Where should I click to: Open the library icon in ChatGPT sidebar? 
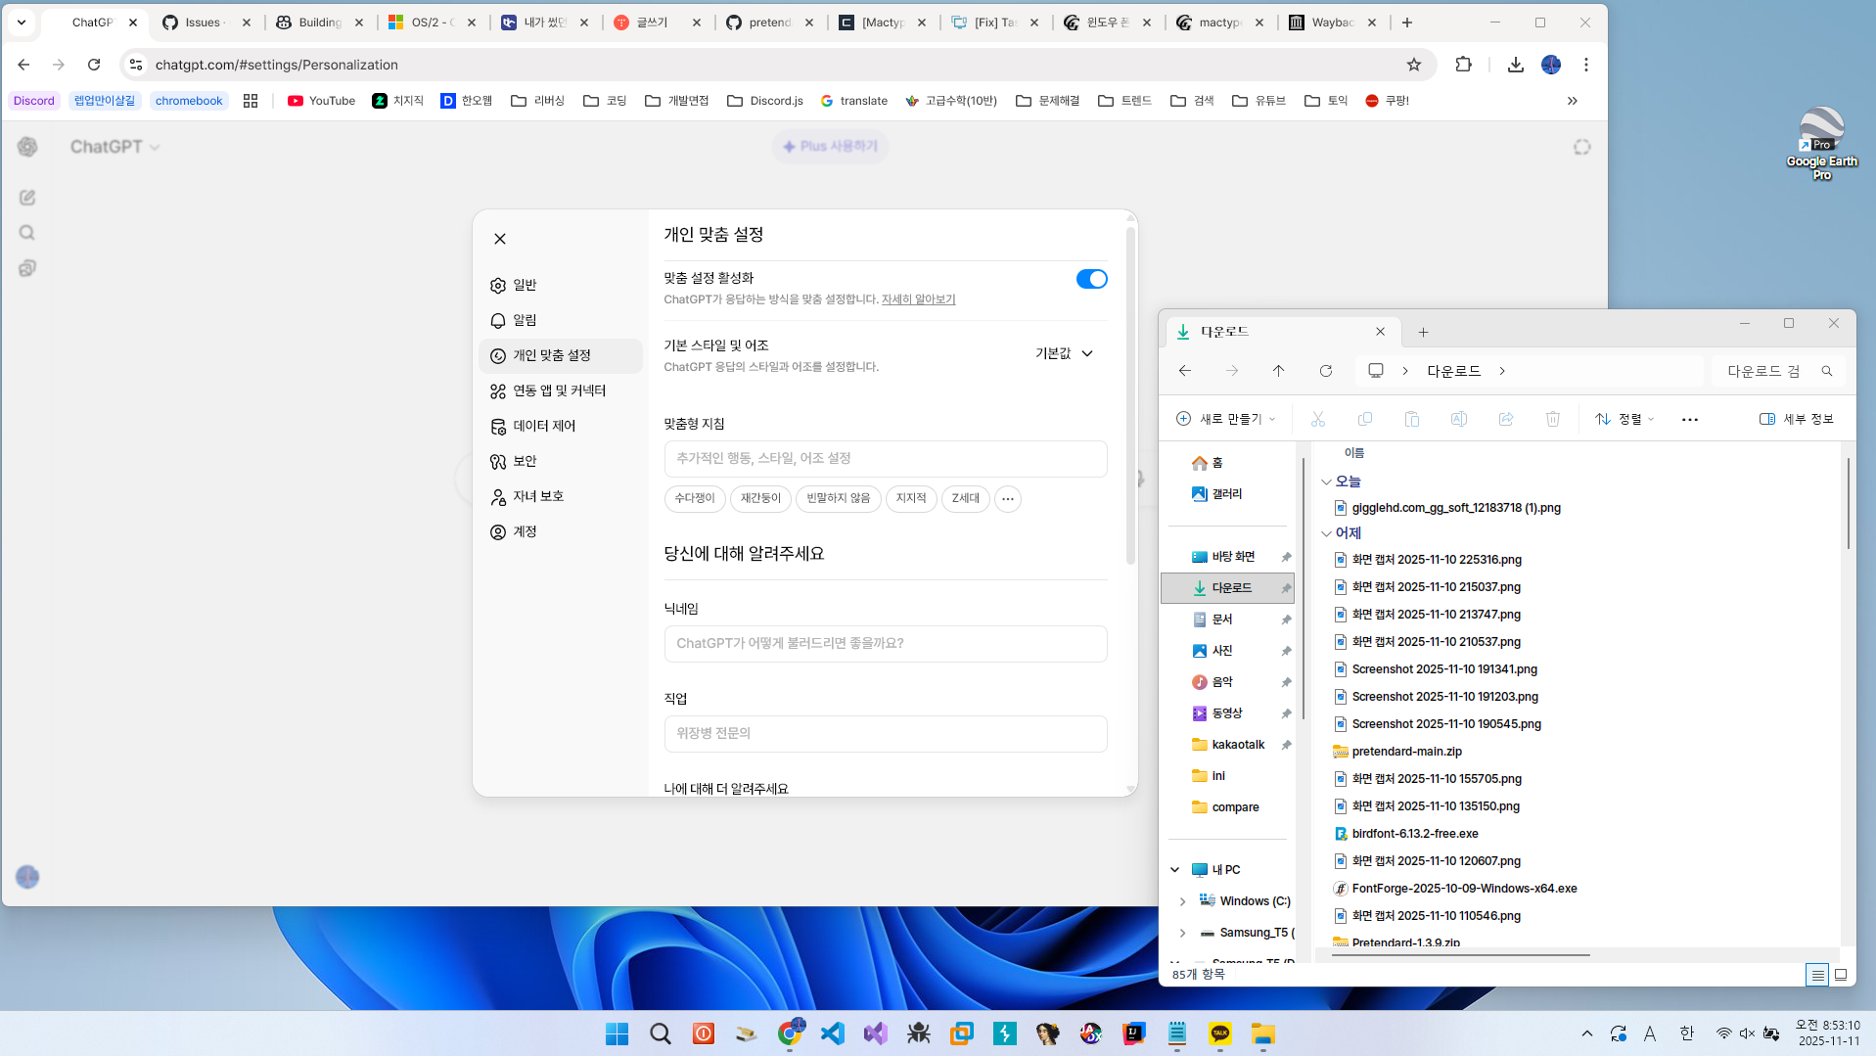27,268
